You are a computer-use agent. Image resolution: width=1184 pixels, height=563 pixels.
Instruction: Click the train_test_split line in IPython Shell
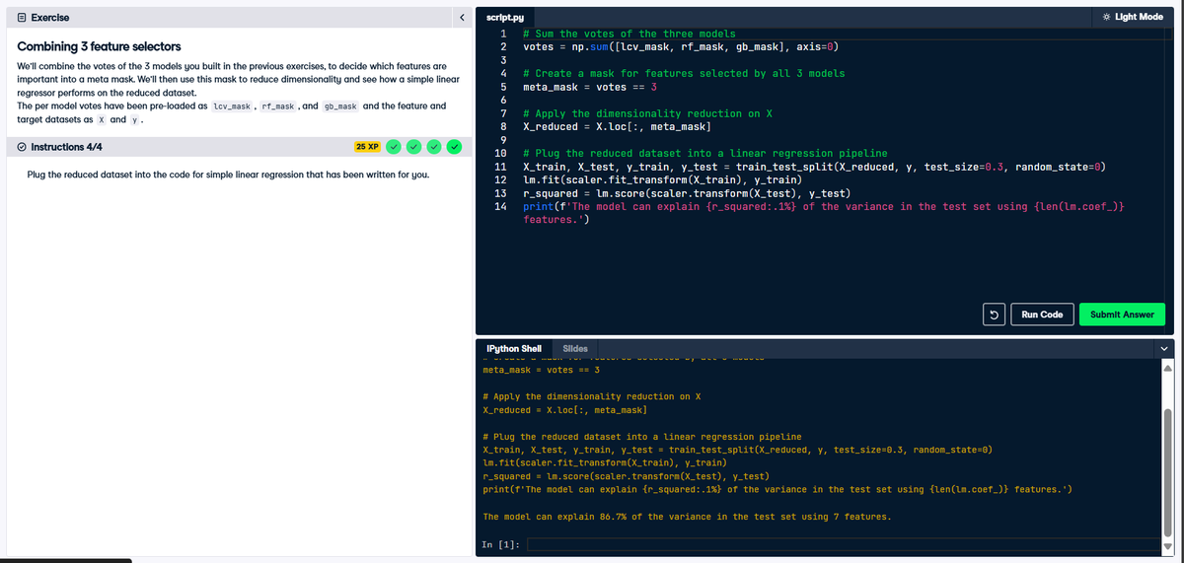pyautogui.click(x=737, y=450)
